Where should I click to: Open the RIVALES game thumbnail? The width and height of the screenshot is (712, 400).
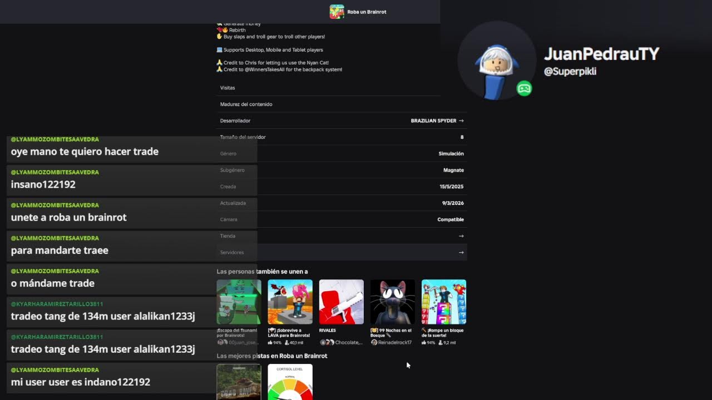point(341,302)
